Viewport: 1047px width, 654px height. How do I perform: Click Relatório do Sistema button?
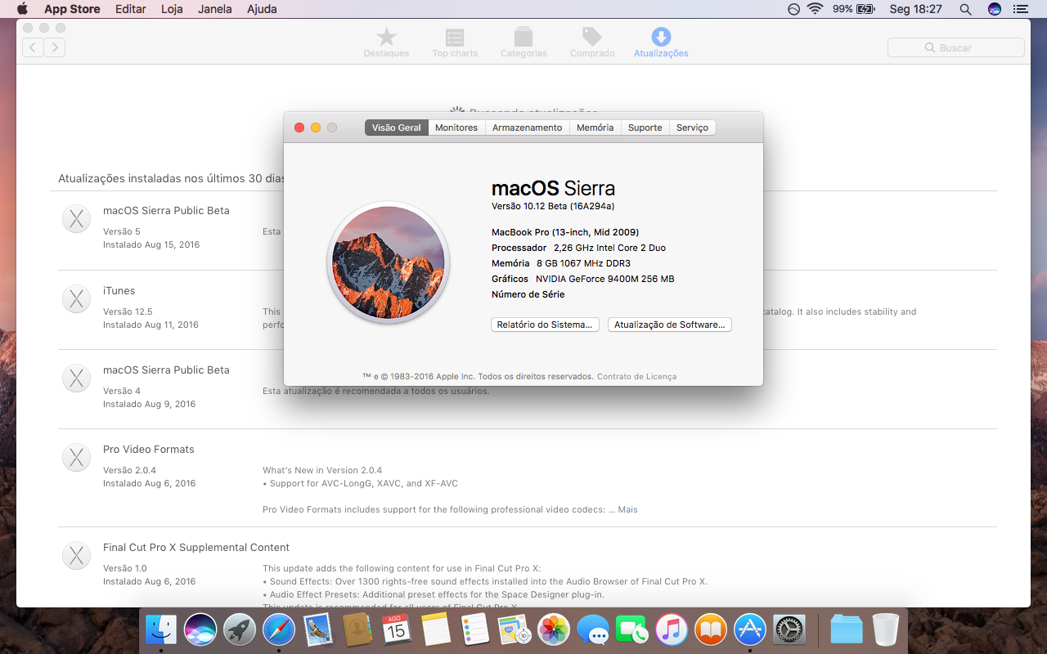tap(545, 325)
